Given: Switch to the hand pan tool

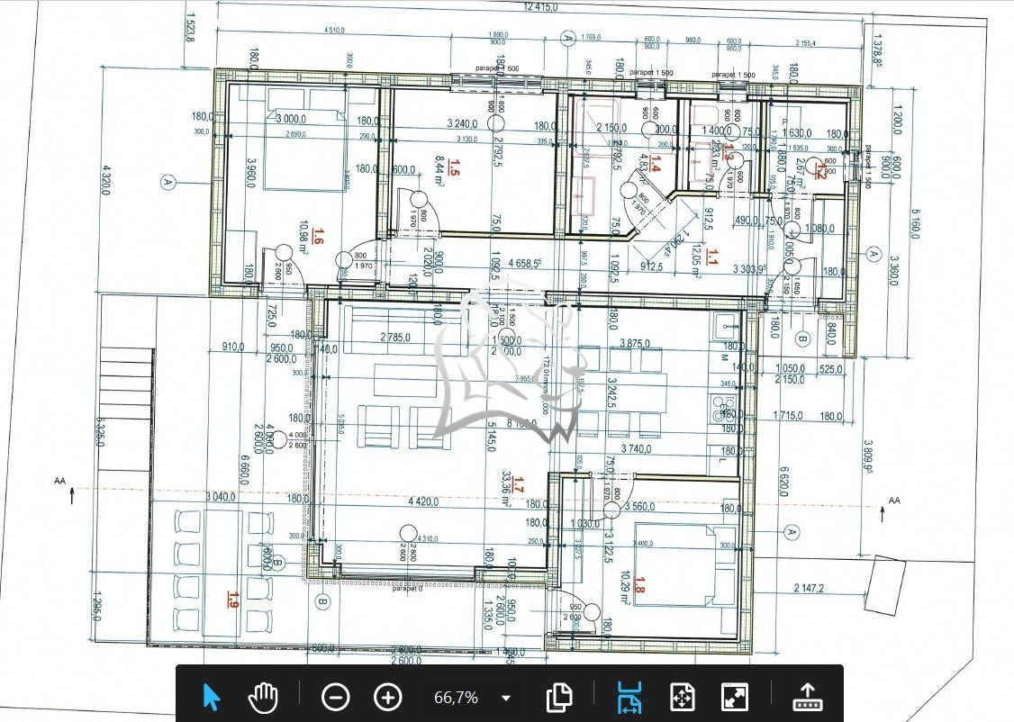Looking at the screenshot, I should pos(263,697).
